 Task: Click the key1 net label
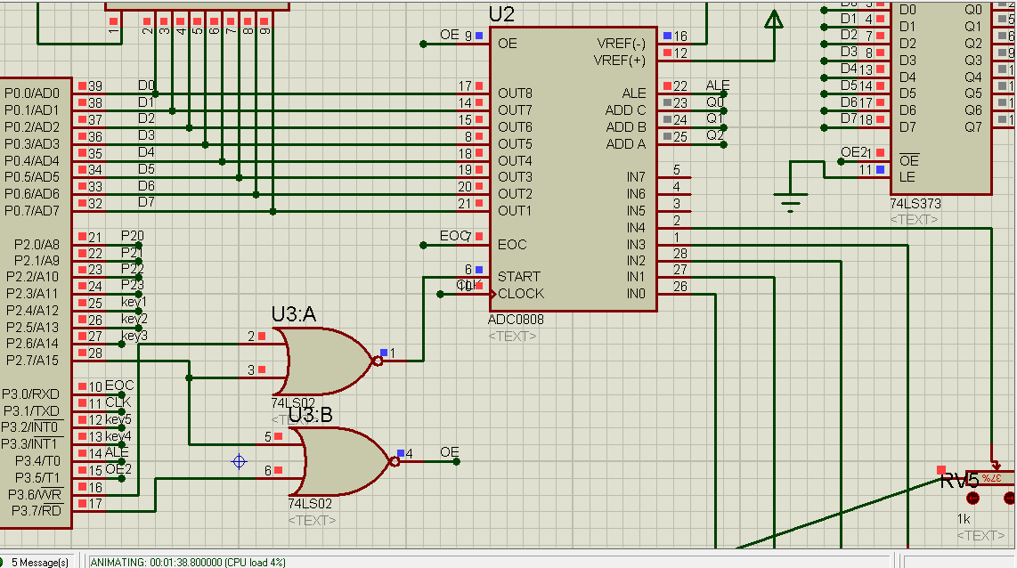(134, 302)
